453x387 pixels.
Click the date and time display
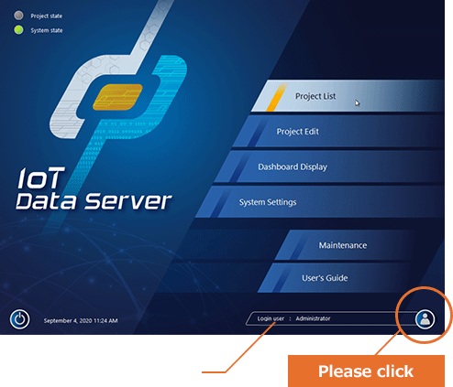[x=81, y=320]
